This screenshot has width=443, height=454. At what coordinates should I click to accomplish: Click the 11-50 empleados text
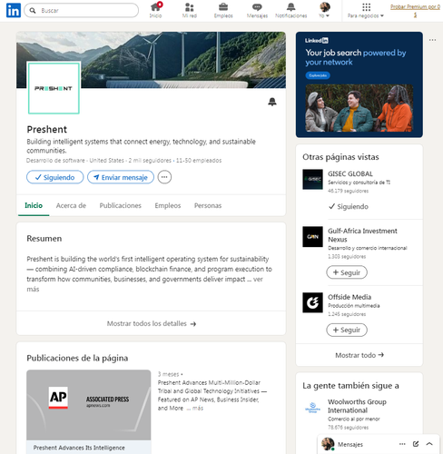199,161
